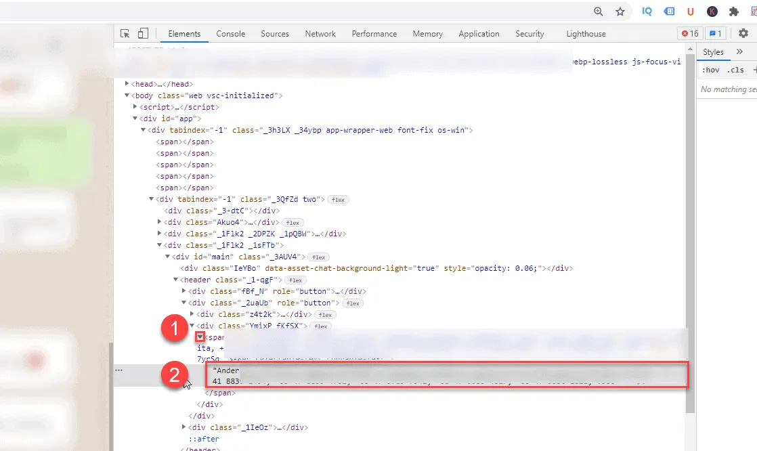Open the IQ browser extension
Screen dimensions: 757x451
pos(647,11)
